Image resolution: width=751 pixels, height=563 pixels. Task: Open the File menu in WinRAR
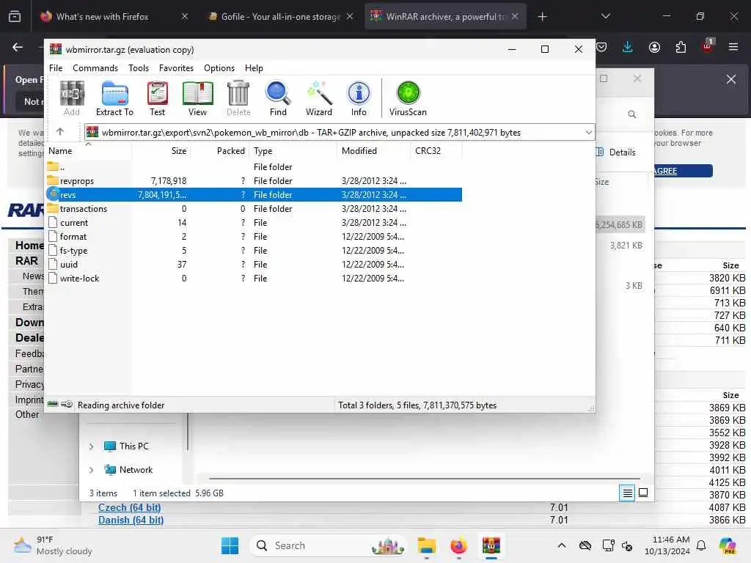point(56,68)
